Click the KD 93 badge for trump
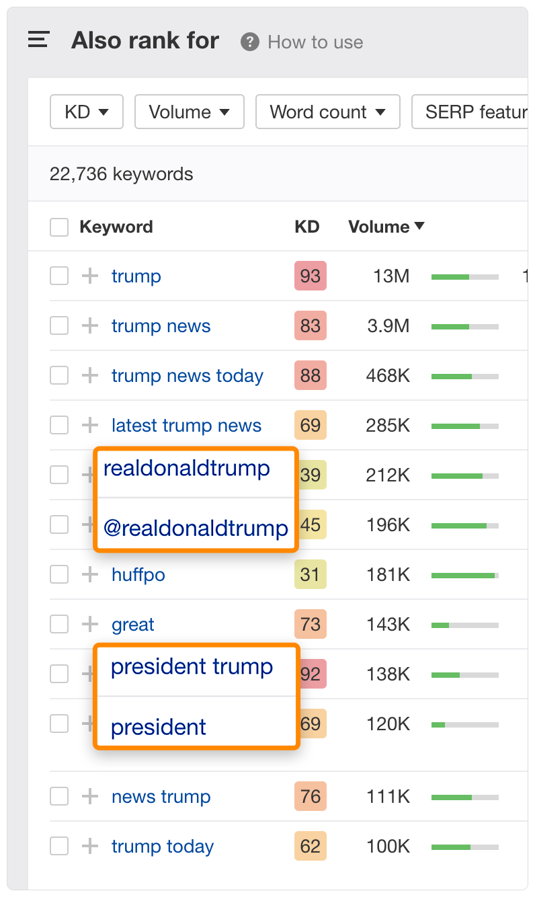The image size is (535, 897). click(x=311, y=276)
